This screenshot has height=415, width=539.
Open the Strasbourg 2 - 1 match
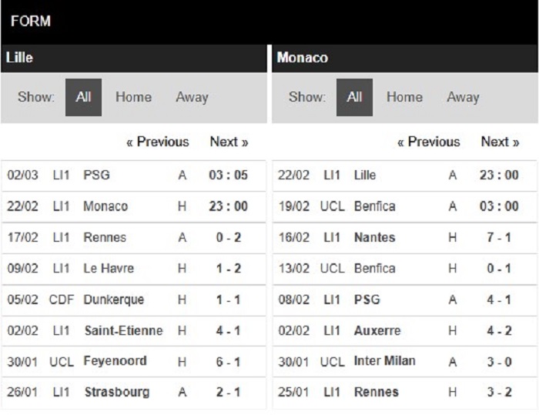[x=134, y=393]
